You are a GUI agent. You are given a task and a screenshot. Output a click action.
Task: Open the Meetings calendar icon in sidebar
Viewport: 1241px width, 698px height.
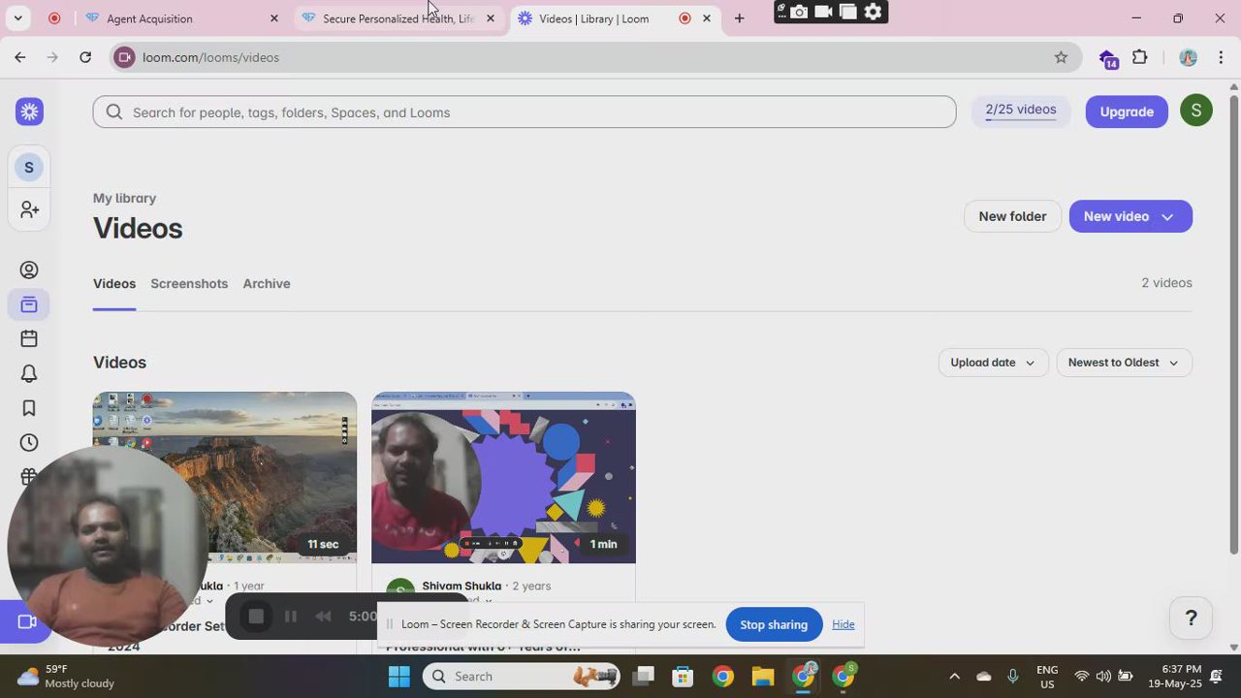(x=29, y=338)
